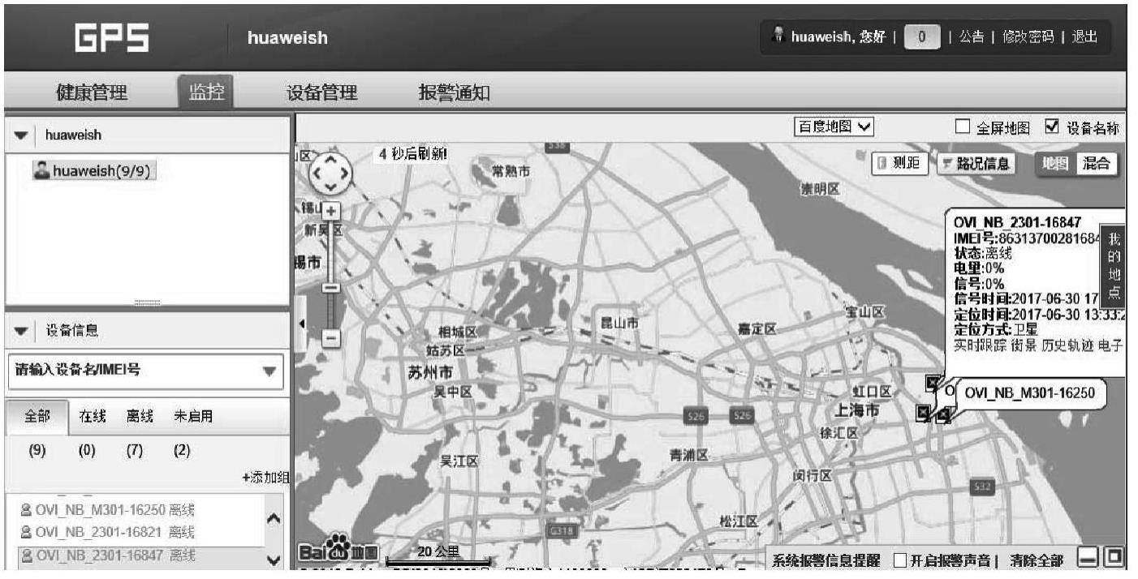The image size is (1138, 579).
Task: Open the 健康管理 menu tab
Action: coord(92,92)
